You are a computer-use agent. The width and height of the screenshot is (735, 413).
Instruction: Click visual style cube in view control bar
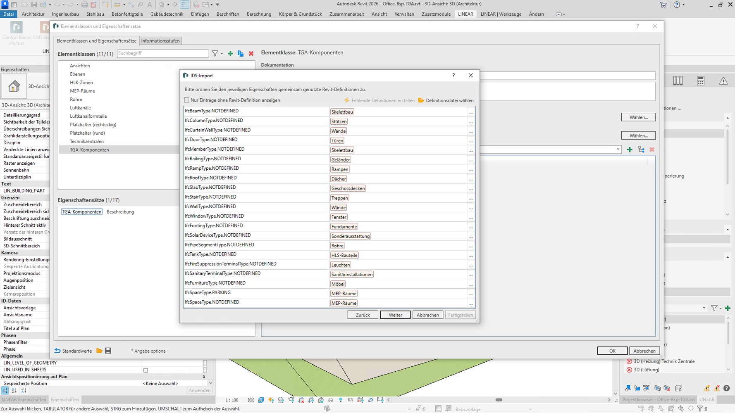click(x=261, y=400)
